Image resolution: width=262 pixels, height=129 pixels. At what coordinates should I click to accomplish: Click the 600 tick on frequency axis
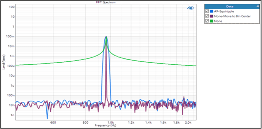click(53, 122)
